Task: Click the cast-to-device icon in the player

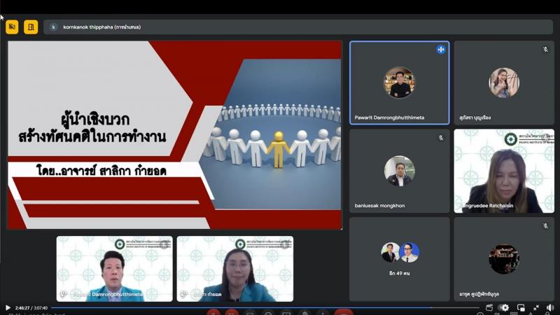Action: click(489, 307)
